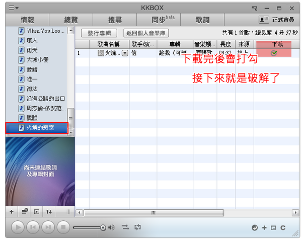Open the dropdown arrow next to 火燒...
This screenshot has width=302, height=239.
(x=125, y=53)
